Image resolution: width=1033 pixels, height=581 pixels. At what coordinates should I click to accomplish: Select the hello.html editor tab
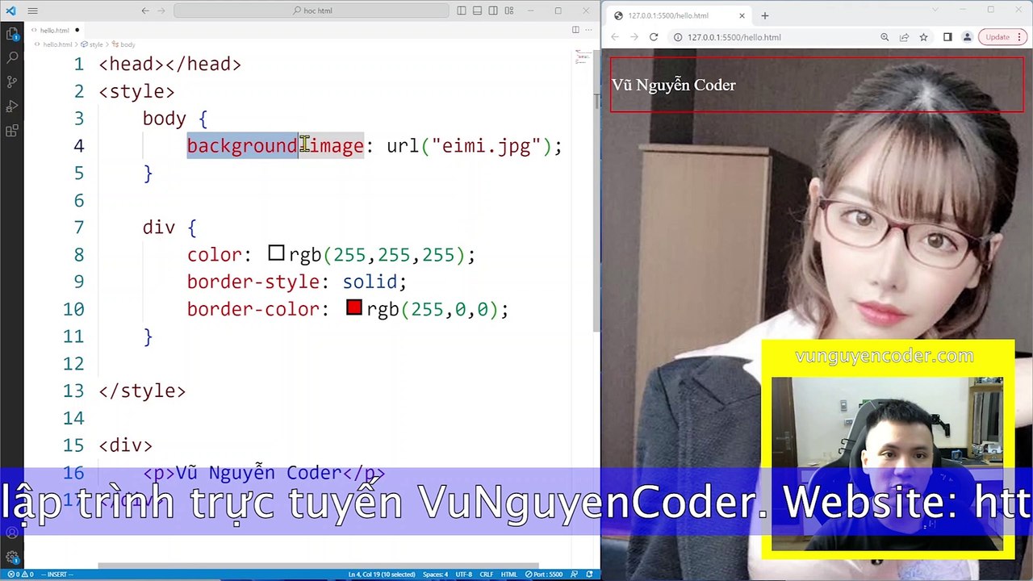click(x=55, y=30)
